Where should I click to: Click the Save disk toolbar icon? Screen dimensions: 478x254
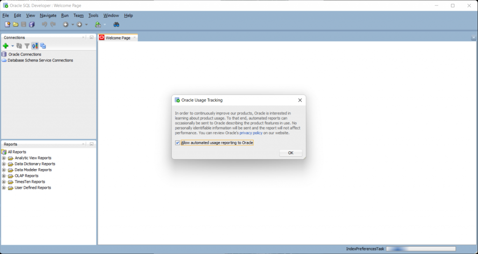click(x=23, y=24)
